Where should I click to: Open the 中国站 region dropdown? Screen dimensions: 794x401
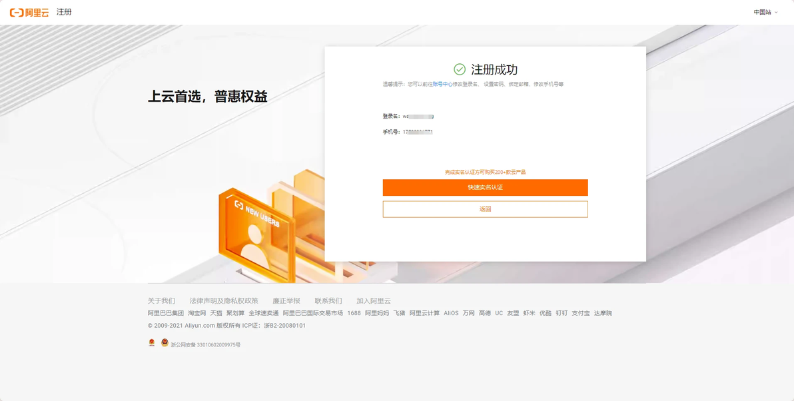pos(765,12)
